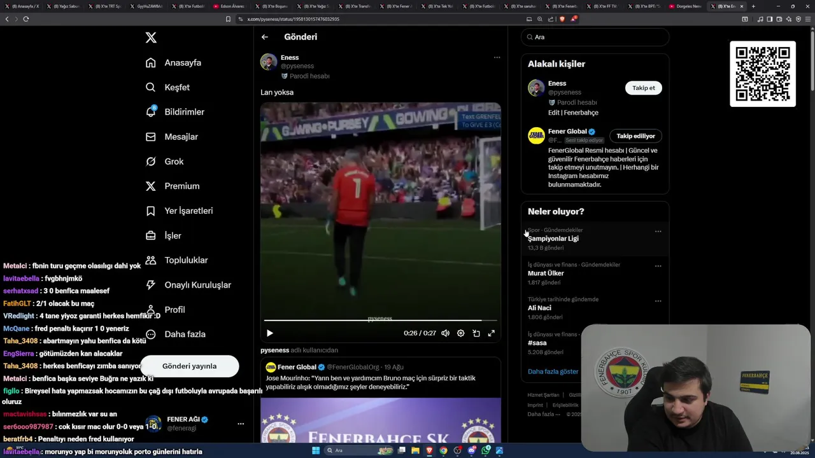Open Keşfet explore page
The image size is (815, 458).
tap(167, 87)
